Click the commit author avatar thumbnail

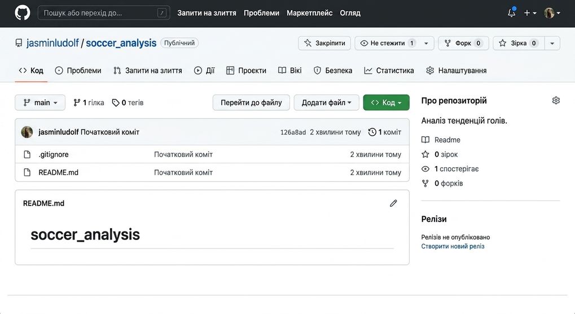pos(27,132)
